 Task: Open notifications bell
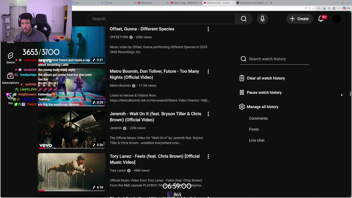tap(321, 19)
